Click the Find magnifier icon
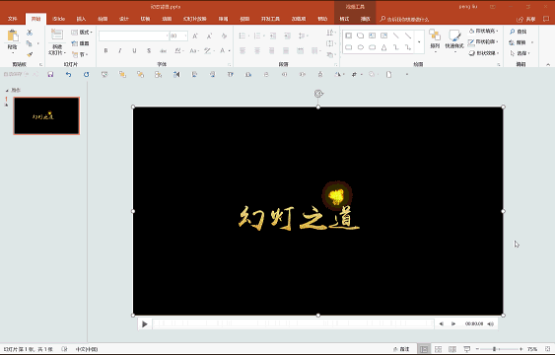Viewport: 555px width, 355px height. [x=512, y=32]
